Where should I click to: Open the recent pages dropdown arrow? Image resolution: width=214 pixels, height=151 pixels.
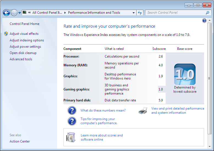[x=20, y=13]
